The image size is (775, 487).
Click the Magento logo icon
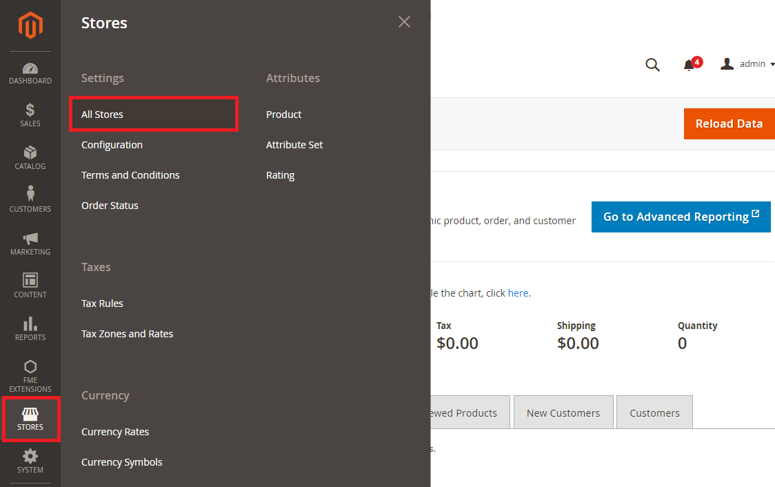30,26
